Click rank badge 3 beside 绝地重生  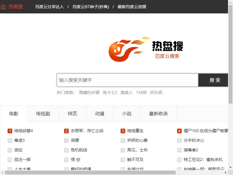click(x=123, y=131)
